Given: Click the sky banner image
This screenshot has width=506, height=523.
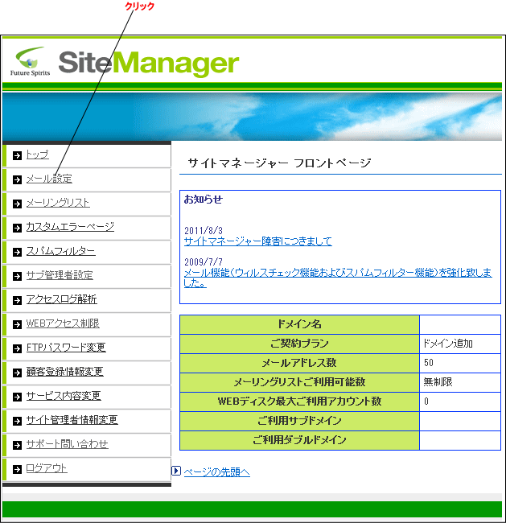Looking at the screenshot, I should point(252,117).
